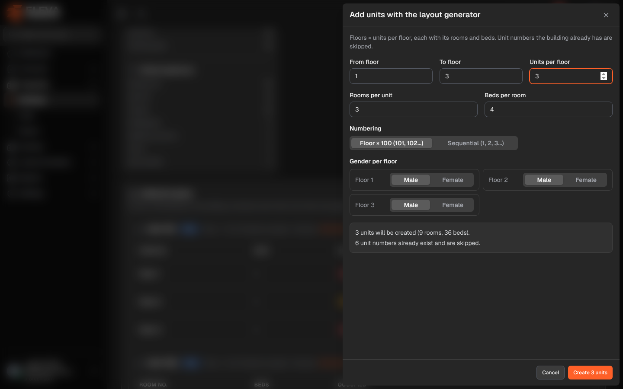Decrease Units per floor with down arrow

click(604, 78)
